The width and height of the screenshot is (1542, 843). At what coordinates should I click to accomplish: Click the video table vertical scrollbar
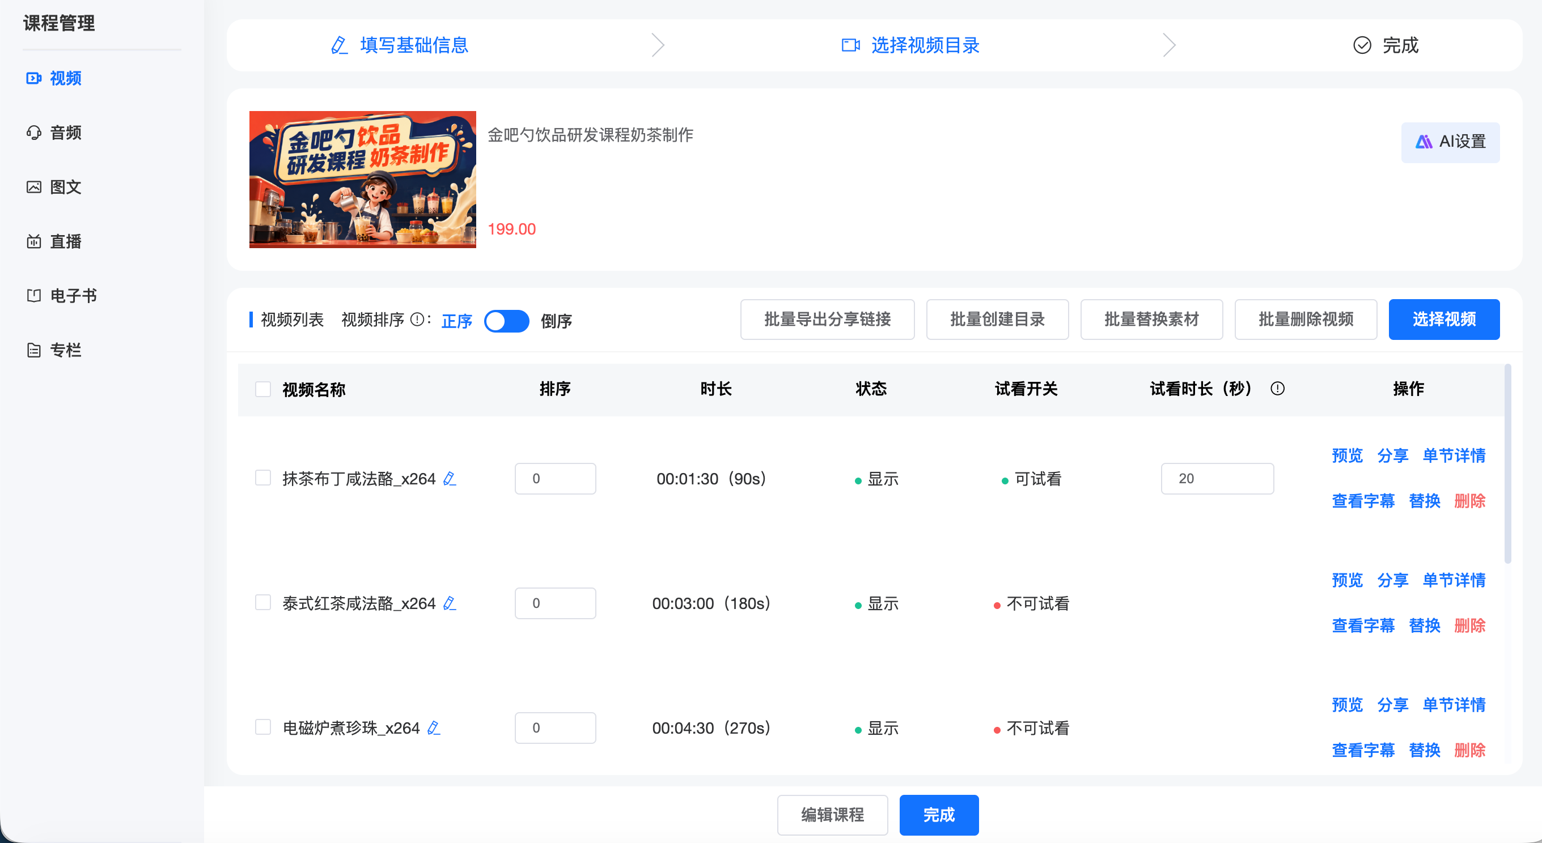coord(1507,463)
